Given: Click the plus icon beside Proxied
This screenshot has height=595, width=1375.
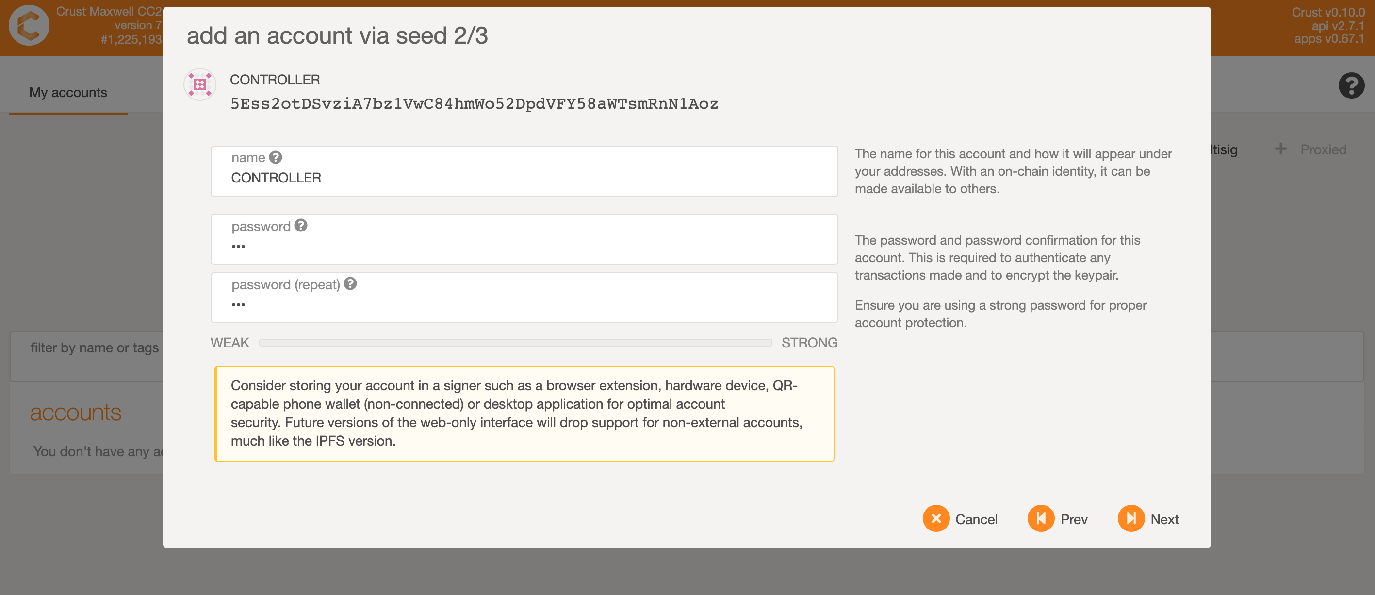Looking at the screenshot, I should [x=1280, y=149].
